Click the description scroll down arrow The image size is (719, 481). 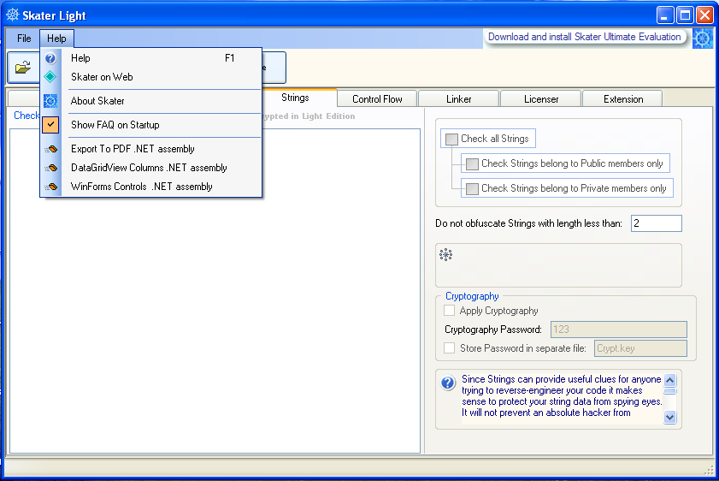pyautogui.click(x=670, y=417)
